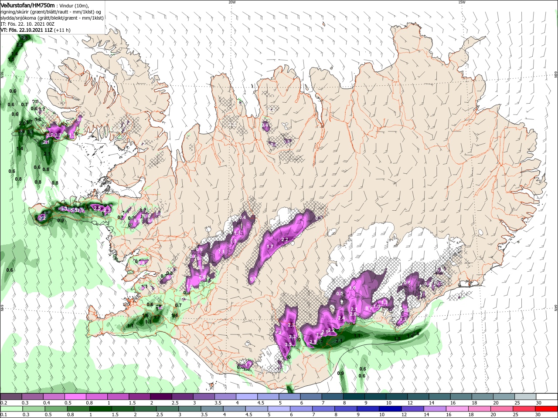Pick the darkest purple upper-scale swatch between 2 and 2.5
Screen dimensions: 558x418
(161, 397)
